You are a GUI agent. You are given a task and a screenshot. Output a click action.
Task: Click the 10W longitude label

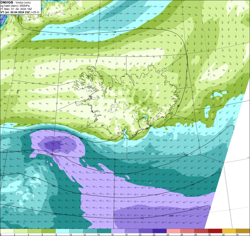(213, 94)
